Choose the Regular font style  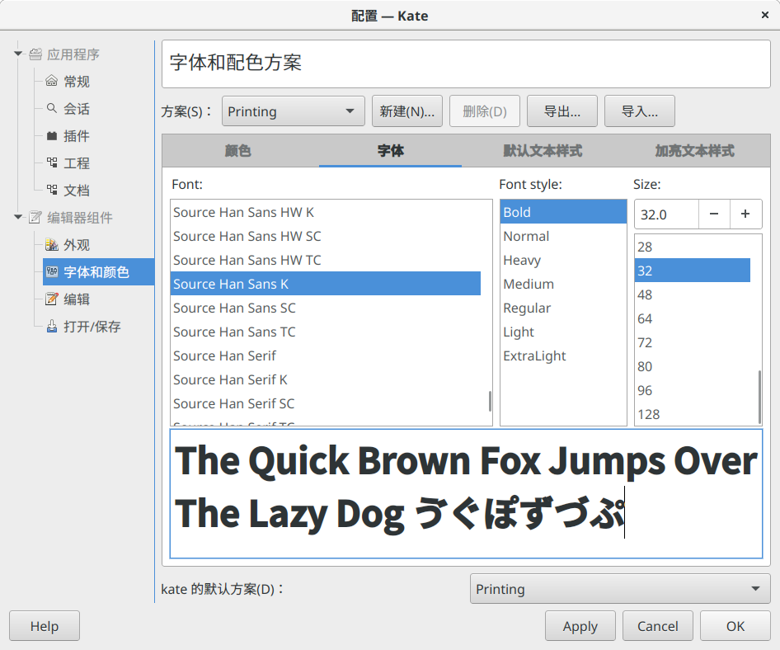click(563, 308)
